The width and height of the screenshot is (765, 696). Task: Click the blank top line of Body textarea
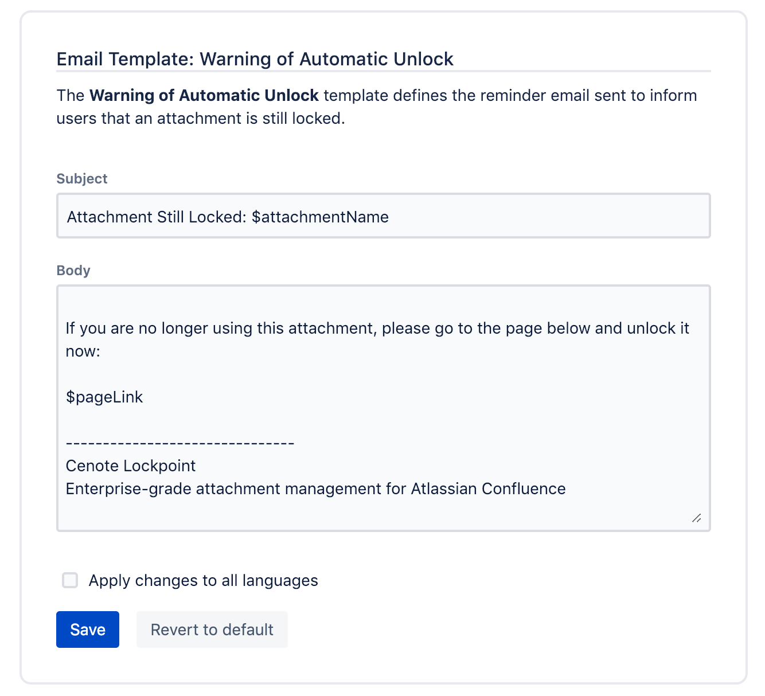383,304
